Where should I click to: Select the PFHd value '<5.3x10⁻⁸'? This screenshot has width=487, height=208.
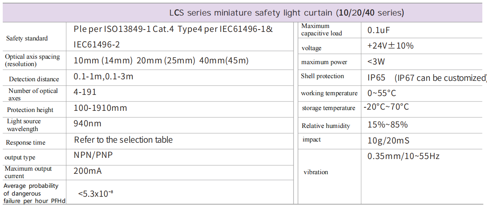(95, 193)
